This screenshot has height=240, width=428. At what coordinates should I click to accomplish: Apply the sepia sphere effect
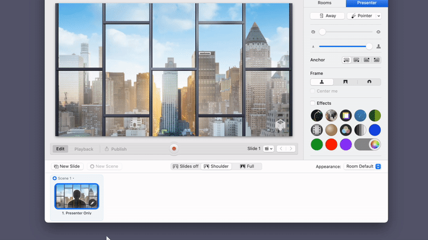click(x=331, y=130)
